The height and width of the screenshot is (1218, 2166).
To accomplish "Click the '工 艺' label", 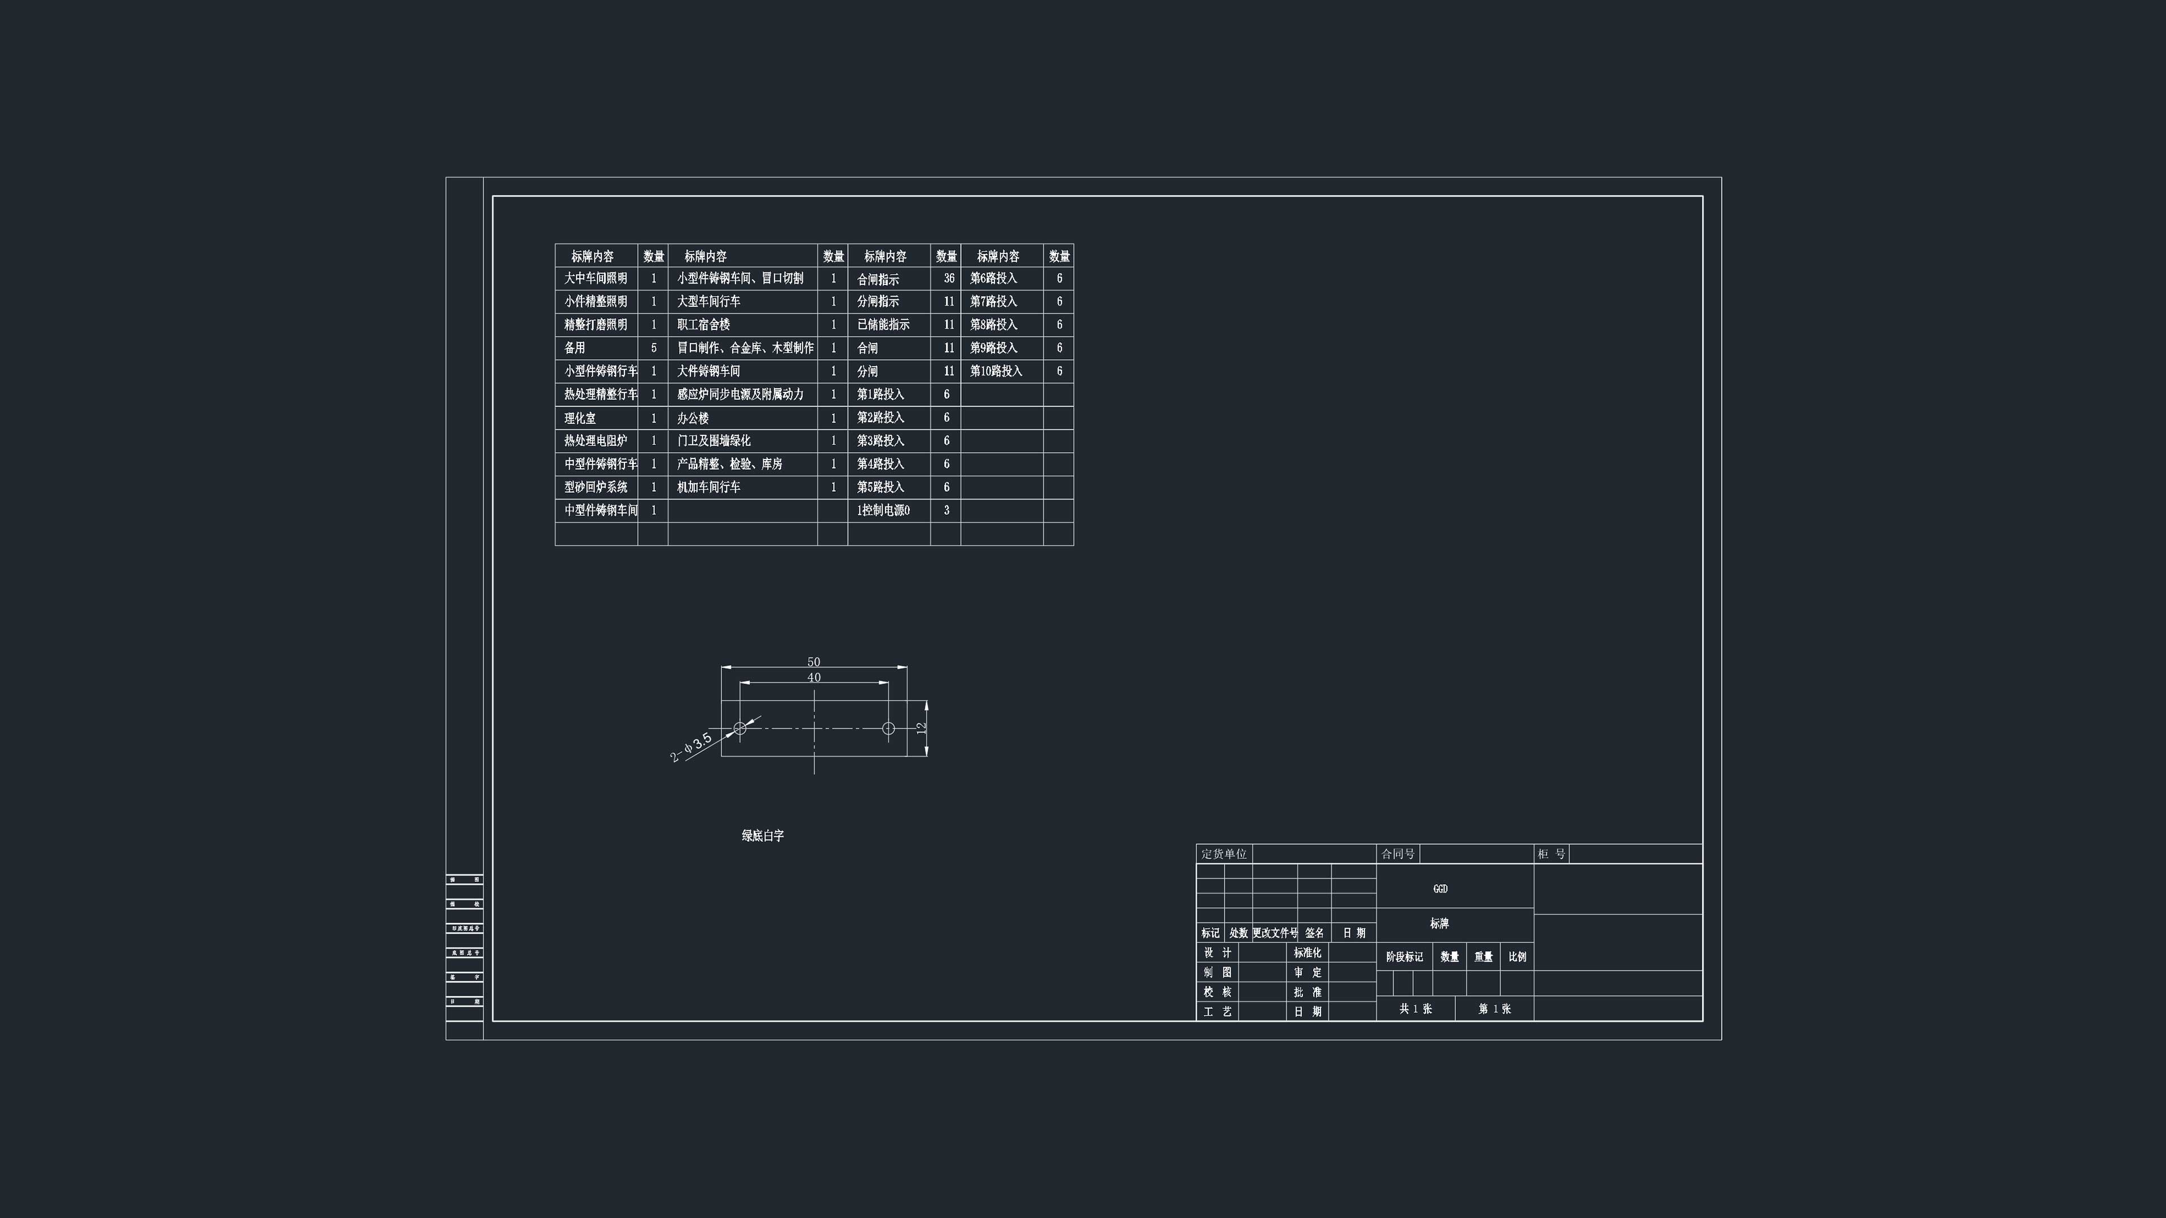I will 1218,1012.
